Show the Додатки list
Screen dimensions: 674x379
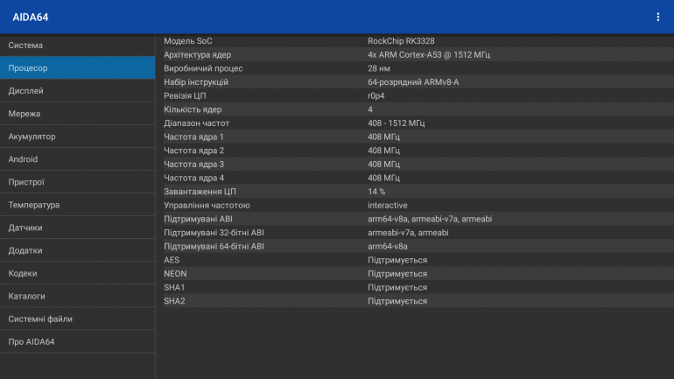click(x=77, y=250)
